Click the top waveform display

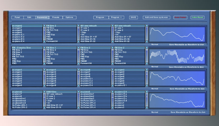click(x=177, y=34)
